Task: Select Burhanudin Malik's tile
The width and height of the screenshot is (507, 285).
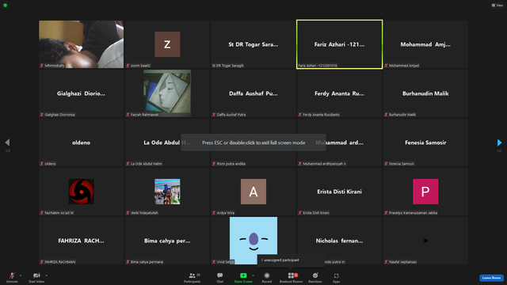Action: coord(425,93)
